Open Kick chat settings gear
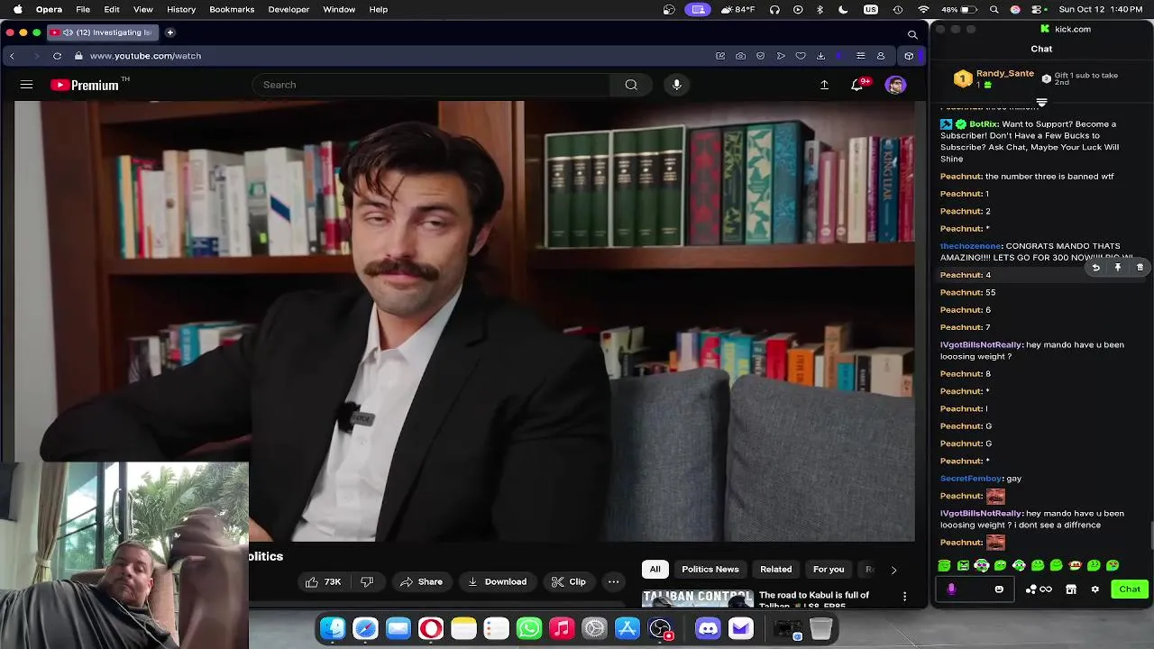This screenshot has width=1154, height=649. pos(1095,590)
